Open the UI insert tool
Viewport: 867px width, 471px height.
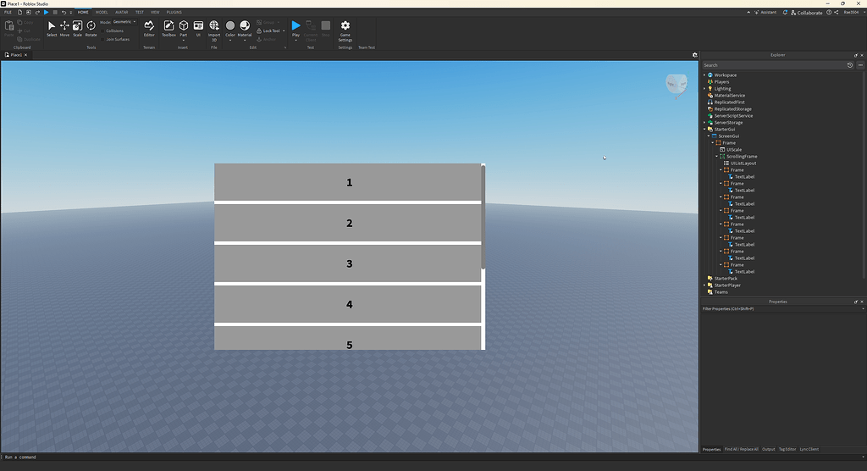[198, 29]
